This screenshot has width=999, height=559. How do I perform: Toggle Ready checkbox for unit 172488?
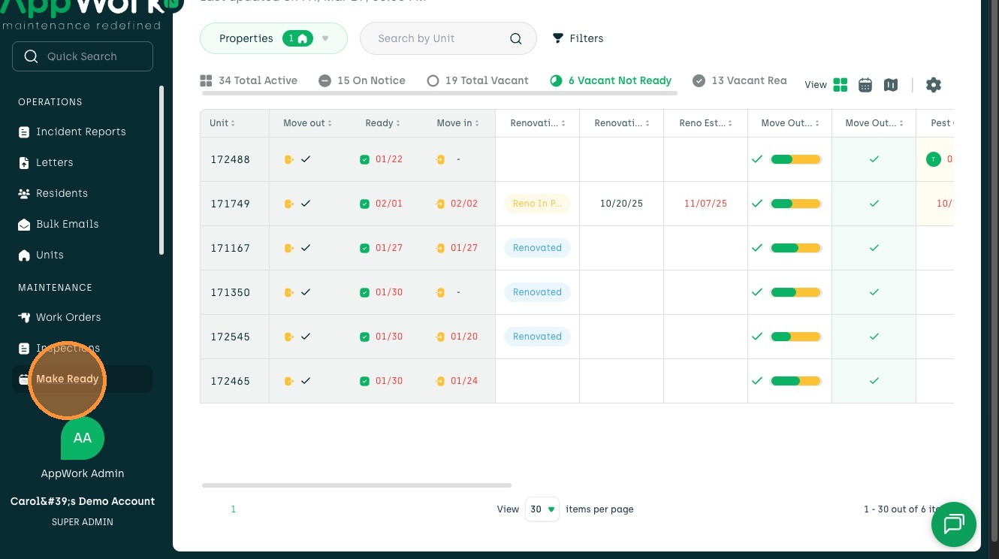click(364, 159)
